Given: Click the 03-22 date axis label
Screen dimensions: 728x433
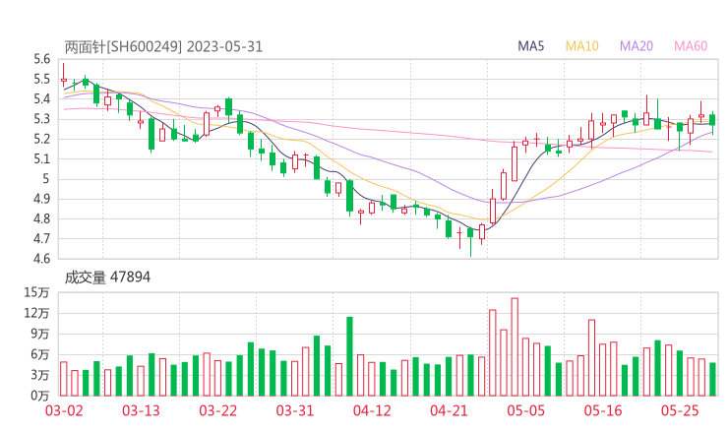Looking at the screenshot, I should coord(217,410).
